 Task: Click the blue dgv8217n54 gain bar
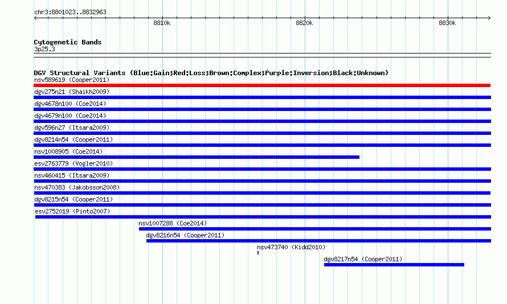pos(394,265)
